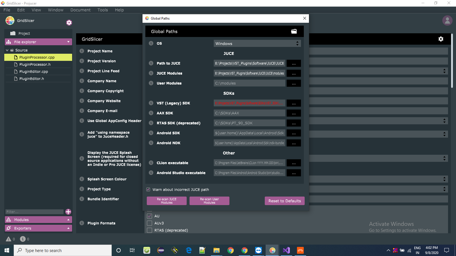The height and width of the screenshot is (256, 456).
Task: Open the View menu
Action: tap(36, 10)
